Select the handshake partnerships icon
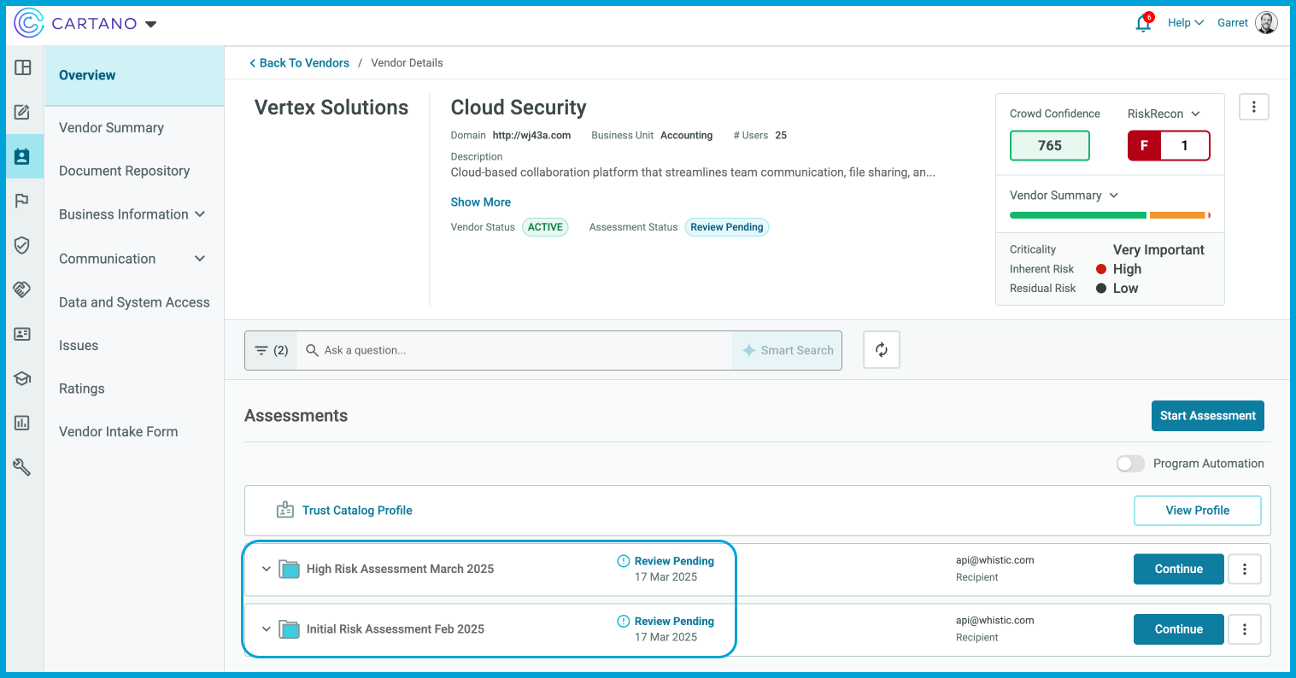The image size is (1296, 678). coord(23,289)
